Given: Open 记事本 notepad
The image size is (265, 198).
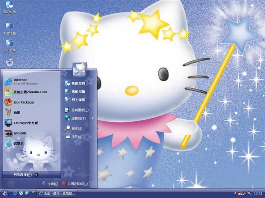Looking at the screenshot, I should (x=32, y=144).
